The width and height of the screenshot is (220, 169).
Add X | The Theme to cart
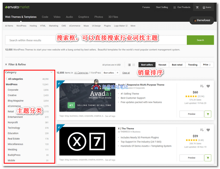208,158
